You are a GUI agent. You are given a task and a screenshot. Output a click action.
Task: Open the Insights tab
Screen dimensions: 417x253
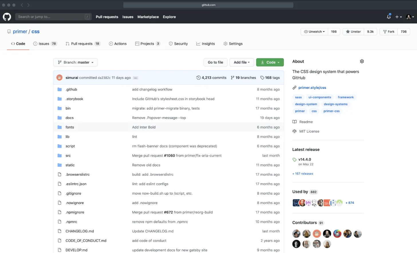(x=205, y=44)
